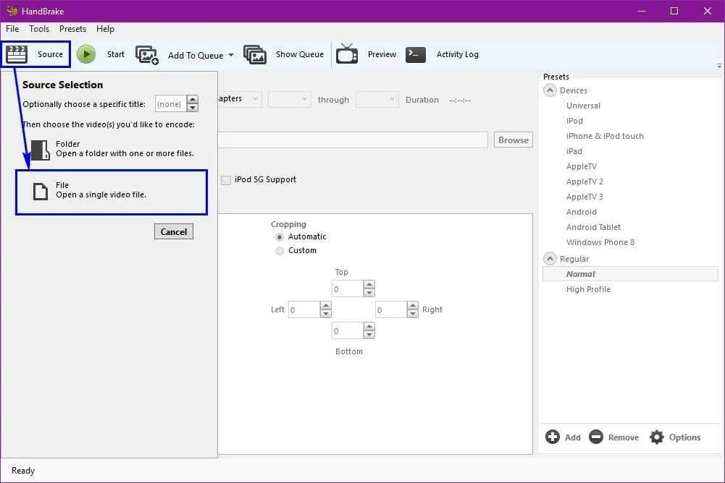Click the Add preset plus icon
Screen dimensions: 725x483
tap(553, 436)
